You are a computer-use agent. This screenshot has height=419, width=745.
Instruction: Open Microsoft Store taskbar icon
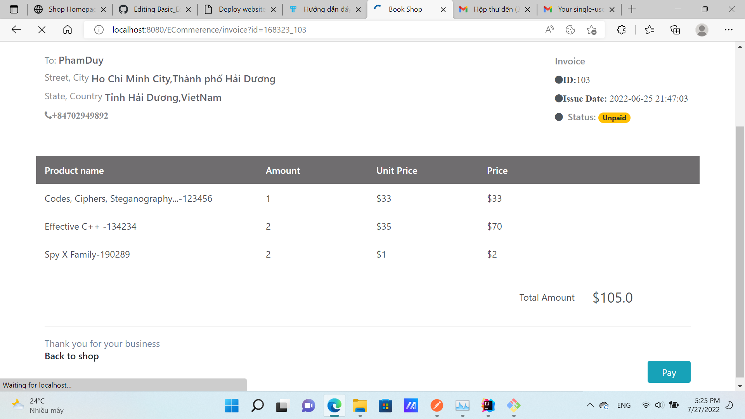(385, 405)
